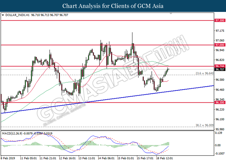Screen dimensions: 226x161
Task: Click the Fibonacci 38.2 = 96.009 label
Action: (x=204, y=125)
